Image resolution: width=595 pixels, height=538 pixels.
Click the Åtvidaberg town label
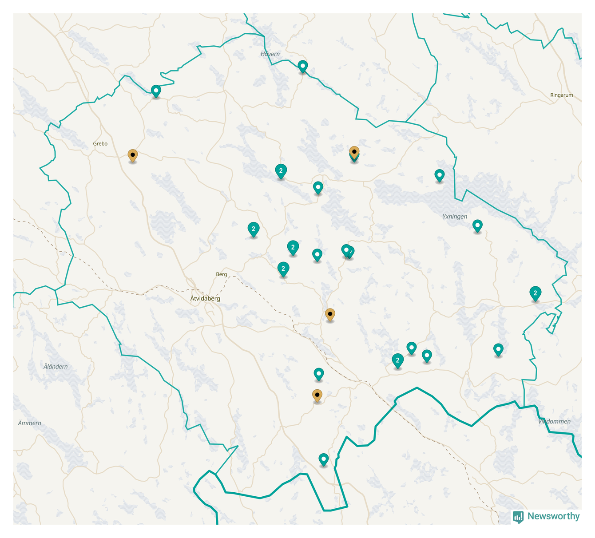click(205, 299)
